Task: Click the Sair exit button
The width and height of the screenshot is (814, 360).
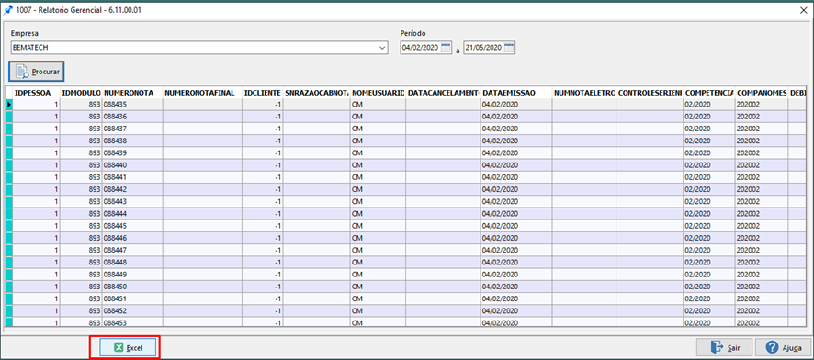Action: click(x=724, y=347)
